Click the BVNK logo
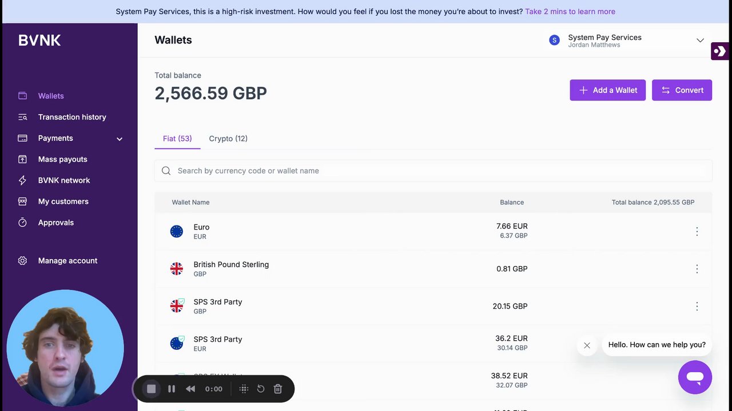This screenshot has width=732, height=411. pos(39,40)
